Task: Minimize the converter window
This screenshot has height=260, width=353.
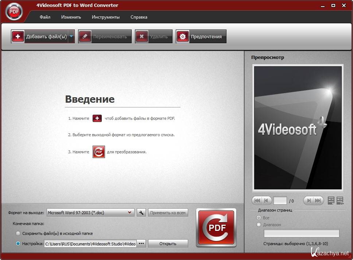Action: pos(323,5)
